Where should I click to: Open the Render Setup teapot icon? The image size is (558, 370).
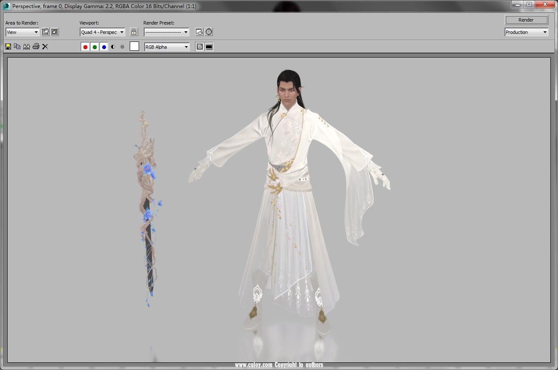click(x=199, y=32)
